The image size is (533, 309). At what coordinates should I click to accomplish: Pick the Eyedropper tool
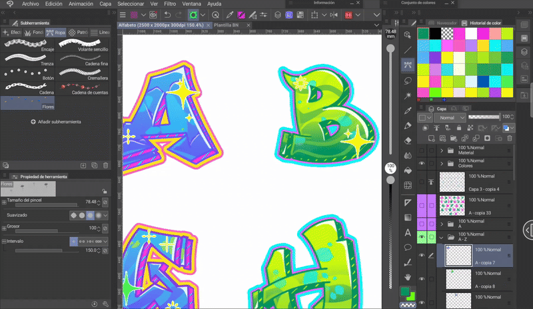[x=408, y=110]
